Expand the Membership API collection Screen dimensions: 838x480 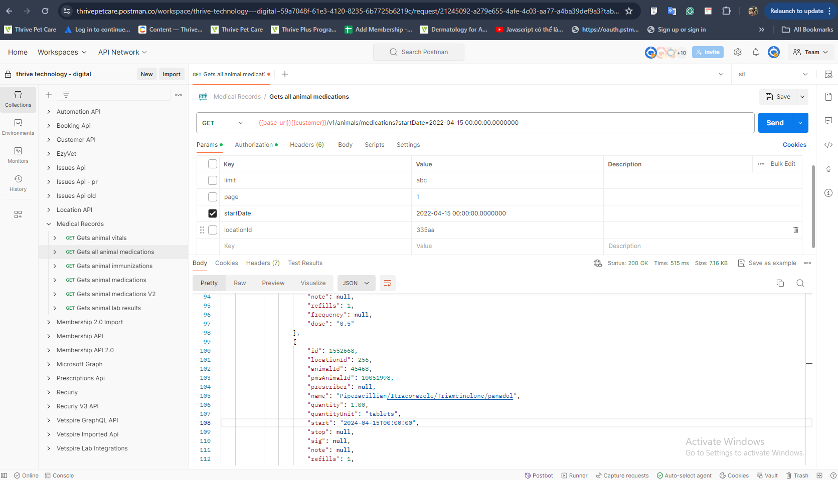[49, 336]
